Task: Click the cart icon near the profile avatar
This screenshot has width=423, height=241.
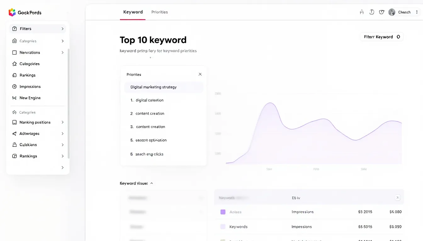Action: (x=382, y=12)
